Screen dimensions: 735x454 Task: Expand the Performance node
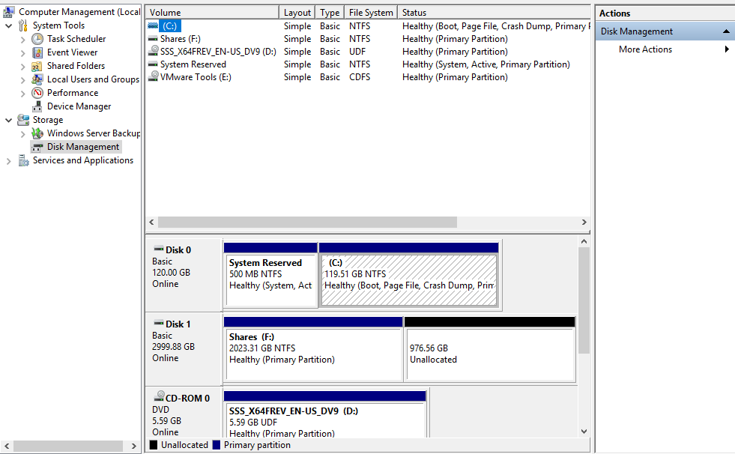point(23,93)
